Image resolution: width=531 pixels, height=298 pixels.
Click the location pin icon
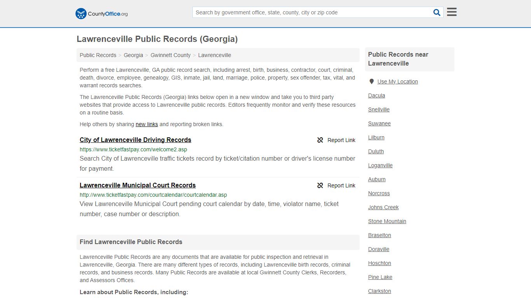pyautogui.click(x=371, y=81)
